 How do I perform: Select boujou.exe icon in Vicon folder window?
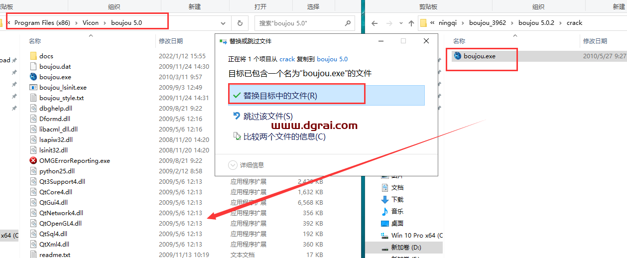pyautogui.click(x=33, y=77)
